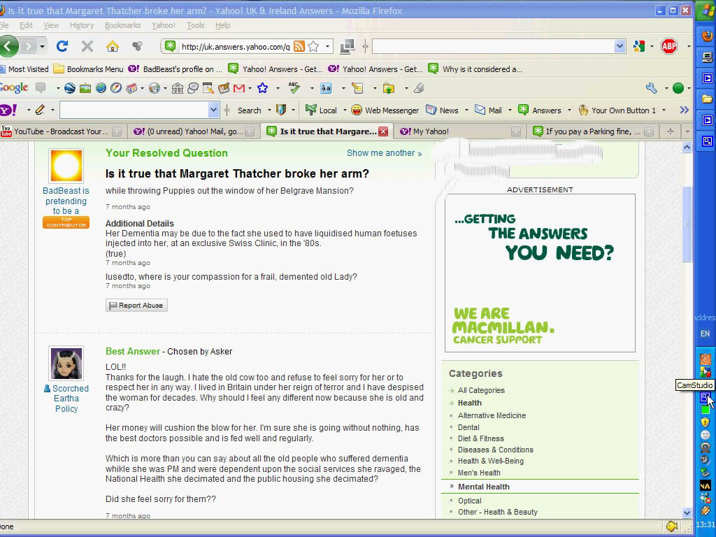Click the CamStudio icon in side taskbar
716x537 pixels.
[x=706, y=397]
